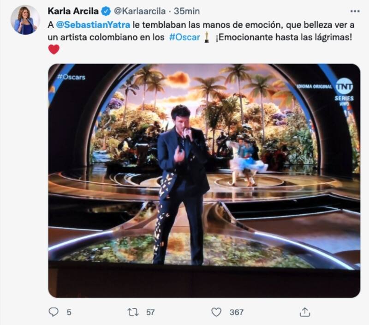The image size is (369, 325).
Task: Click the red heart emoji in the tweet
Action: click(54, 49)
